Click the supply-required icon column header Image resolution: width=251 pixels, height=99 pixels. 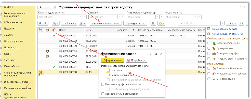click(x=47, y=30)
